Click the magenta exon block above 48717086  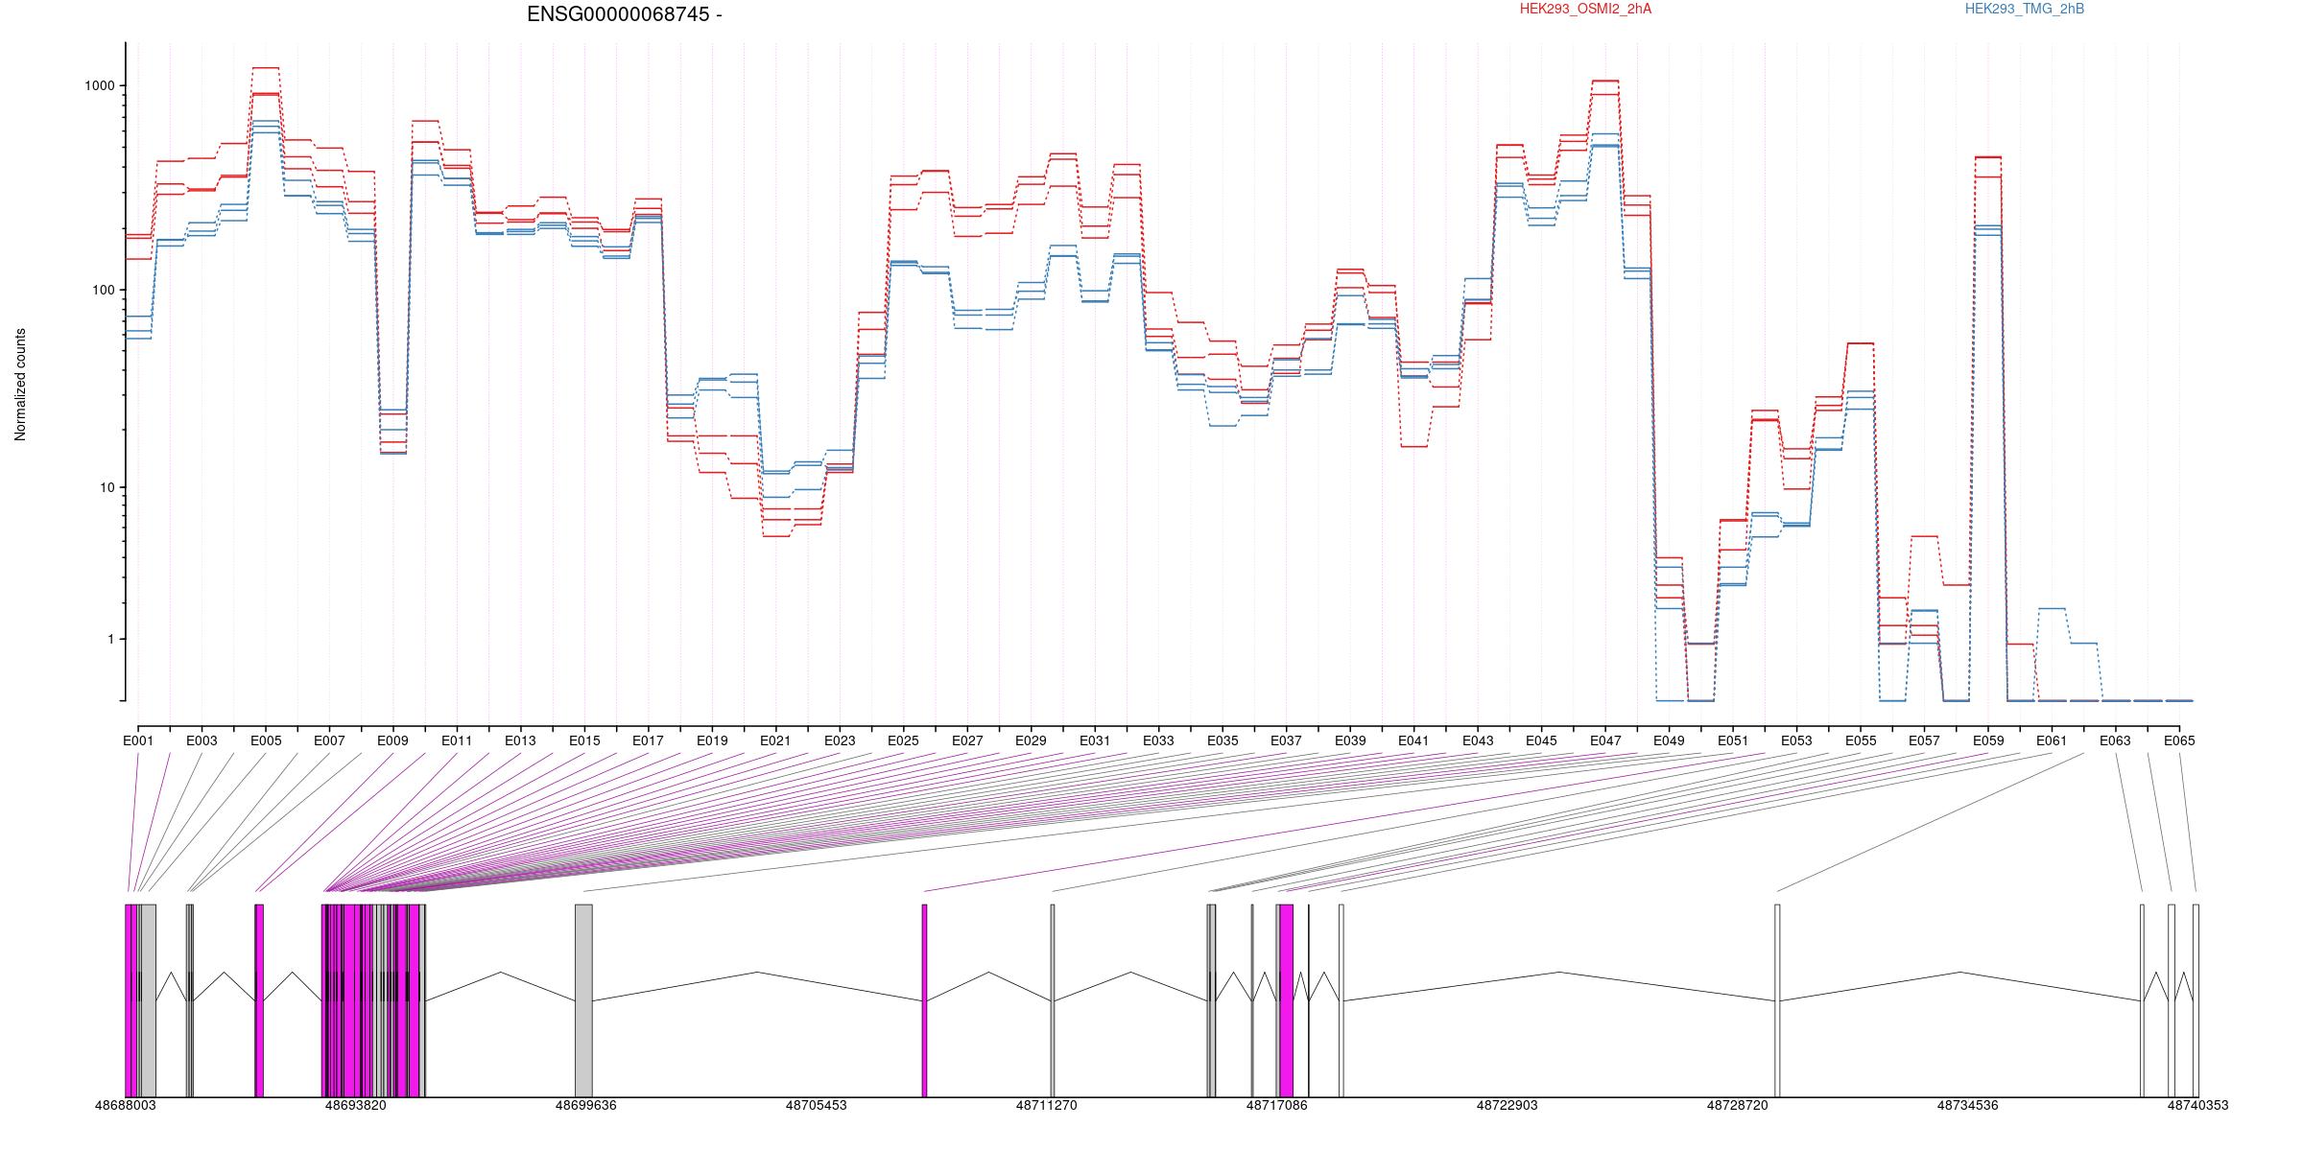click(x=1286, y=1000)
